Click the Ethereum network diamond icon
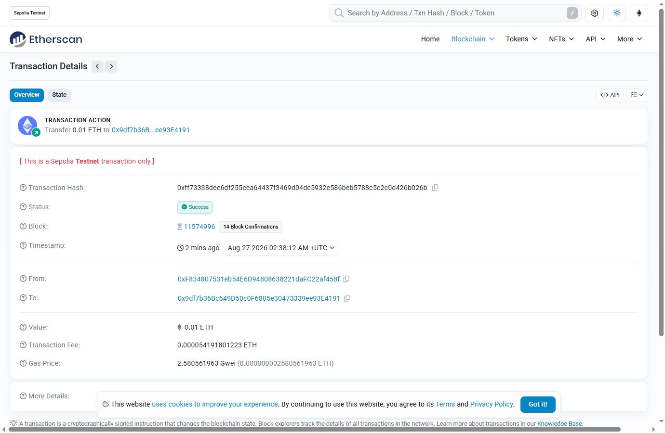This screenshot has width=665, height=433. (x=639, y=13)
